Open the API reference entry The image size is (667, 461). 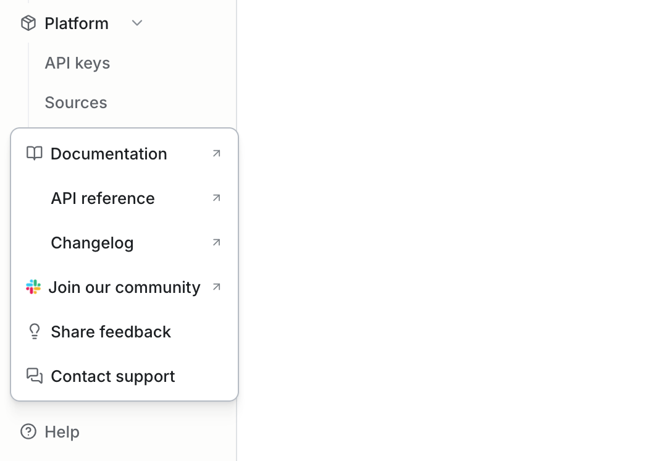coord(103,198)
